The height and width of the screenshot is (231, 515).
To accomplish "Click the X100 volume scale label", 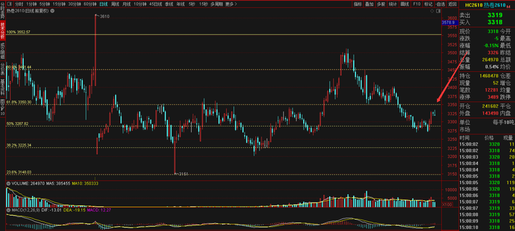I will 447,204.
